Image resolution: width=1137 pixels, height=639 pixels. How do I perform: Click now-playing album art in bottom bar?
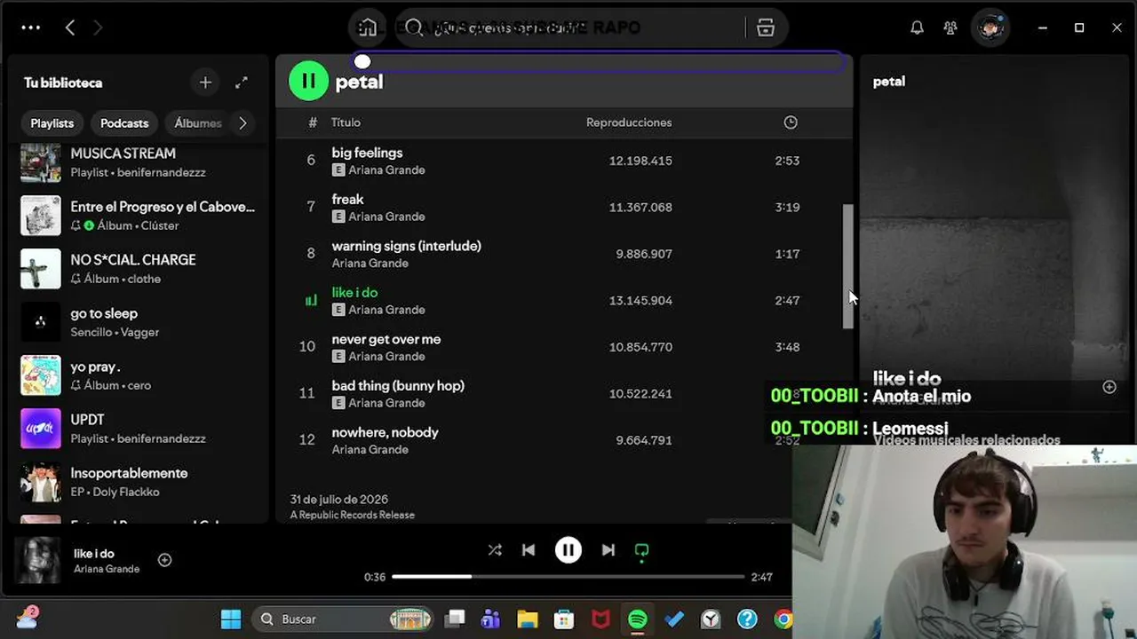(x=38, y=561)
